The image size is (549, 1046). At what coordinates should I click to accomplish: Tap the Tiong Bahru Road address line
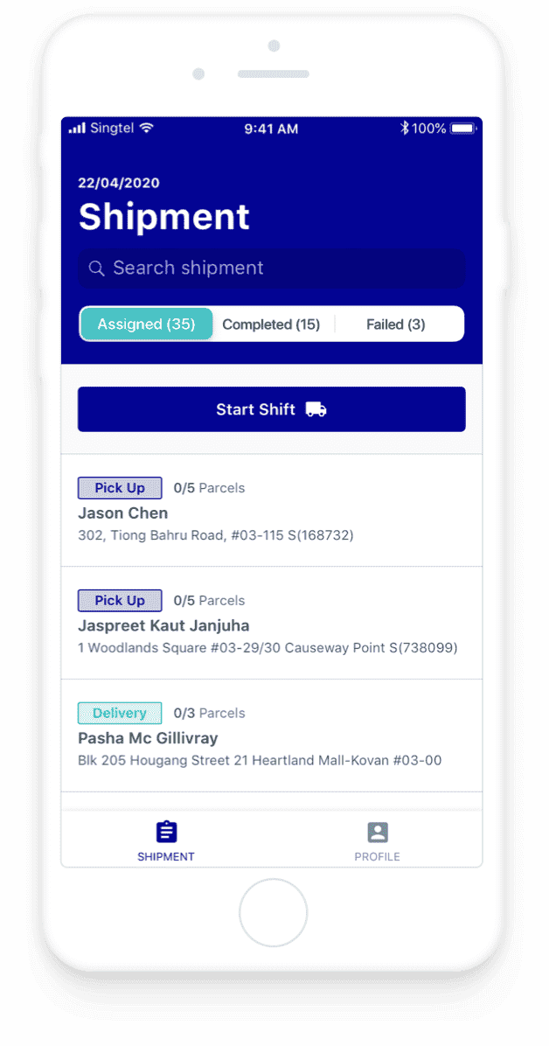(x=215, y=535)
